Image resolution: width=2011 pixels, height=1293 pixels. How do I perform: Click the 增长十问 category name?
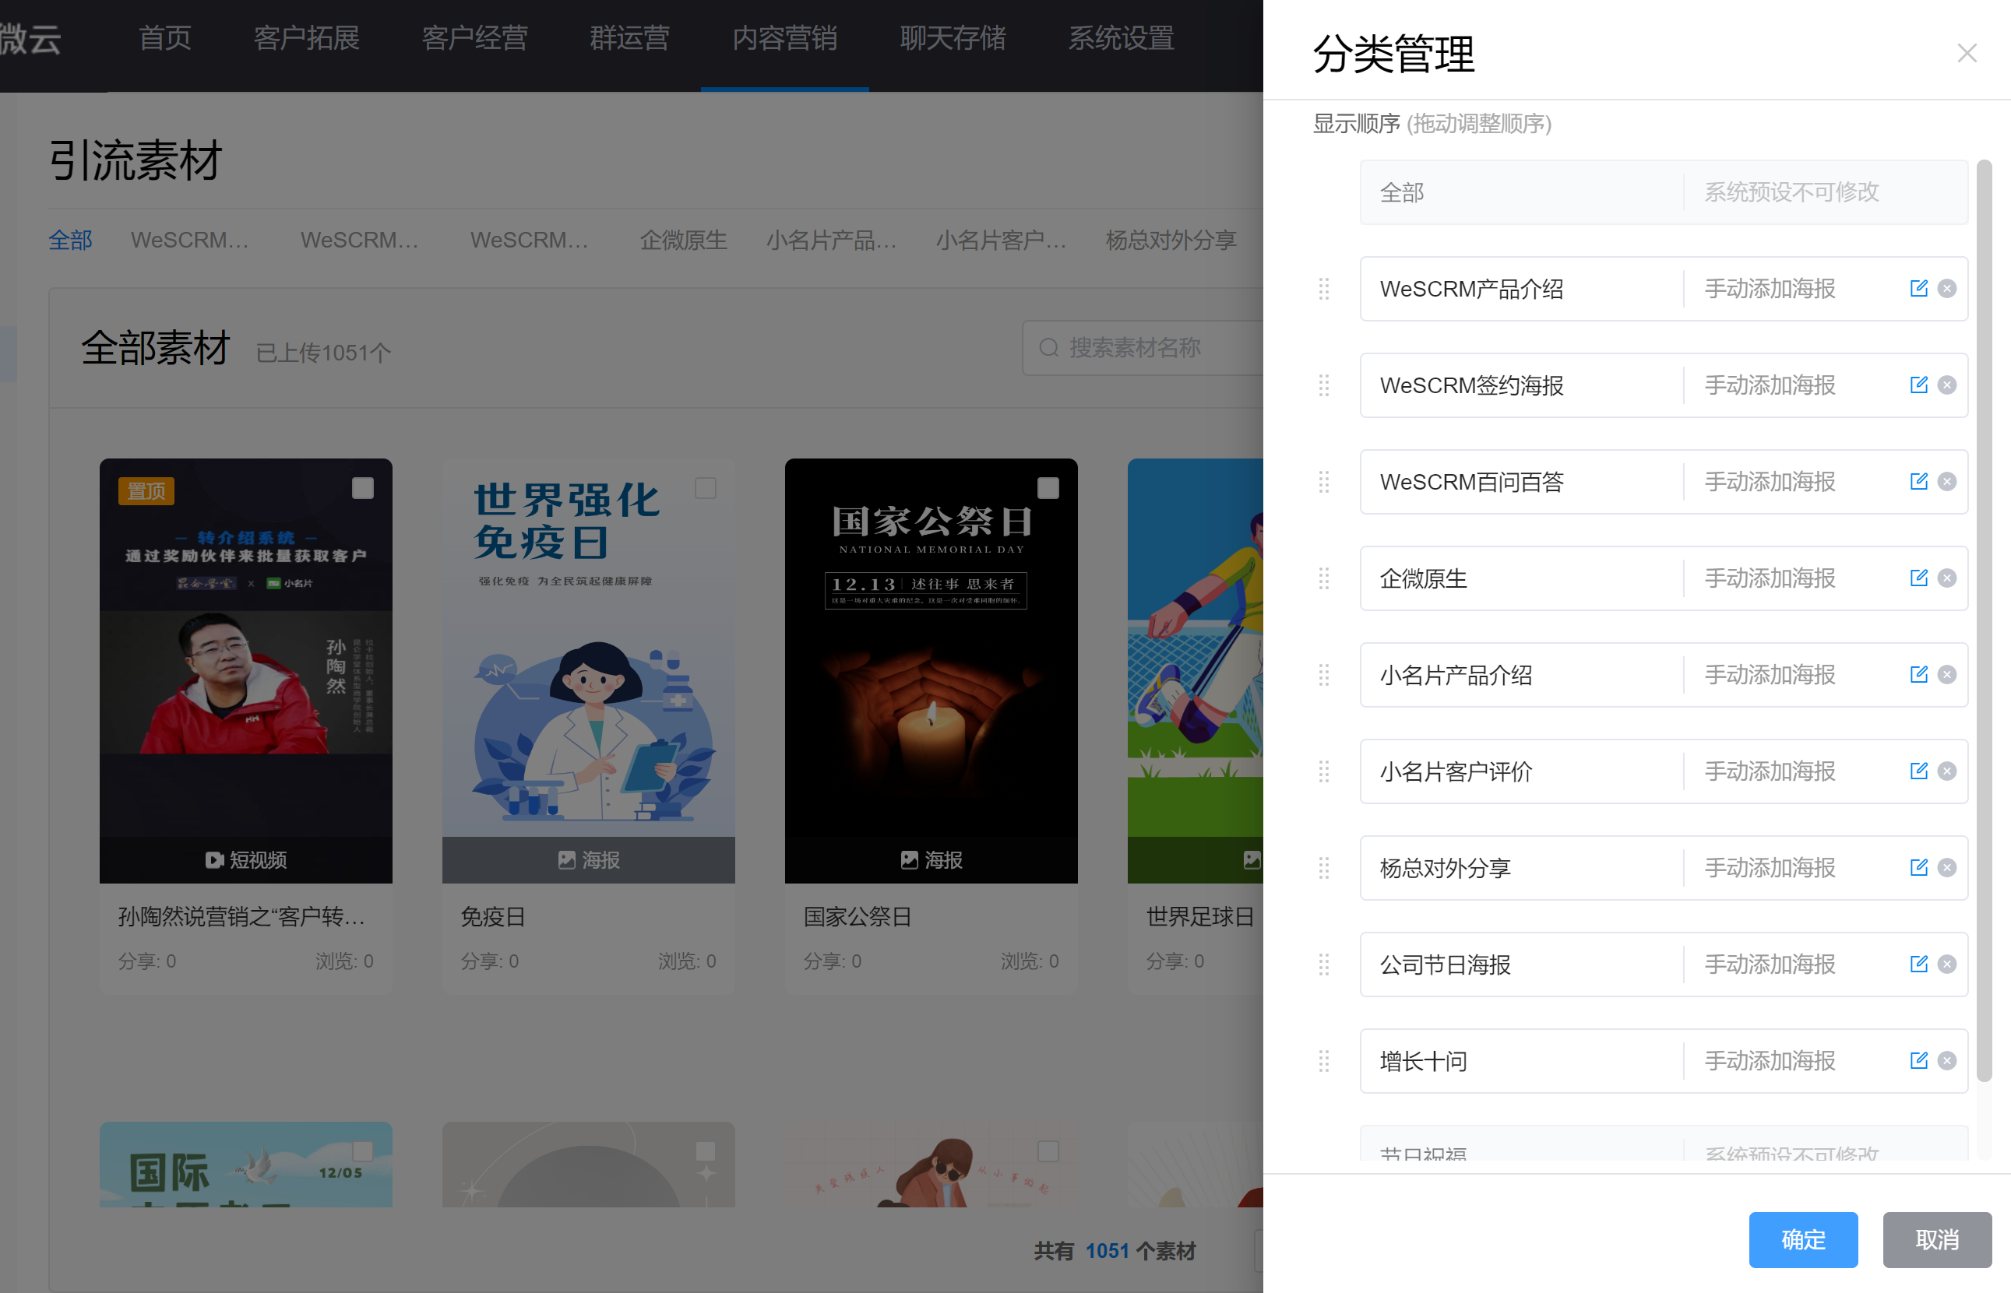[x=1423, y=1061]
